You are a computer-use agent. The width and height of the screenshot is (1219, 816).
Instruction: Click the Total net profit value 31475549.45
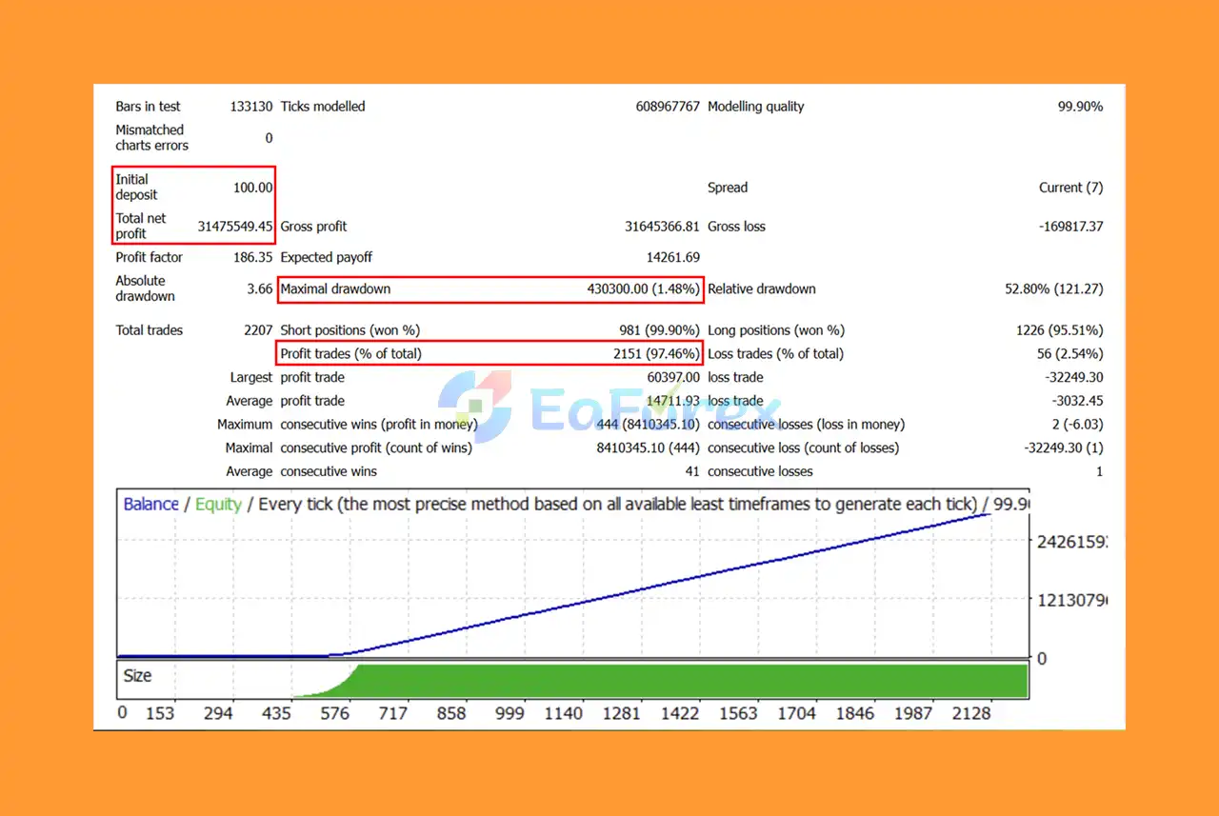coord(235,227)
